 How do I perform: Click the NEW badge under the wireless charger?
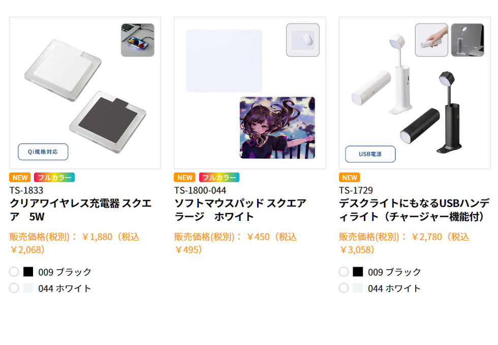pyautogui.click(x=20, y=178)
